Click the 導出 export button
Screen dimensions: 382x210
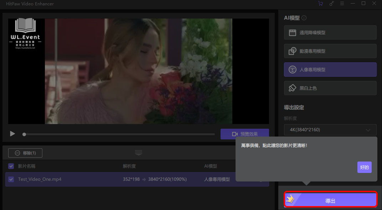click(330, 200)
